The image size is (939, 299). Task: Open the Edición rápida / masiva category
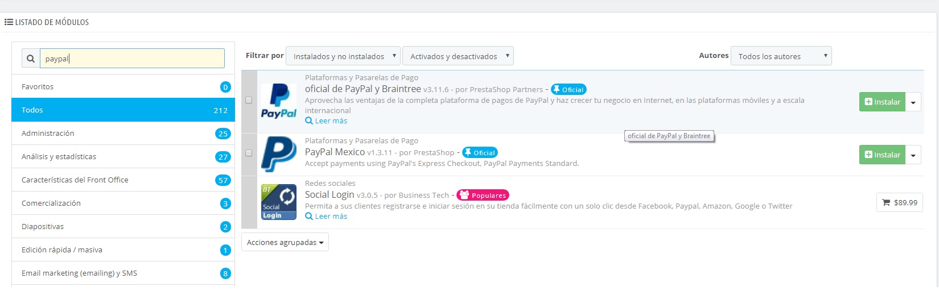123,250
